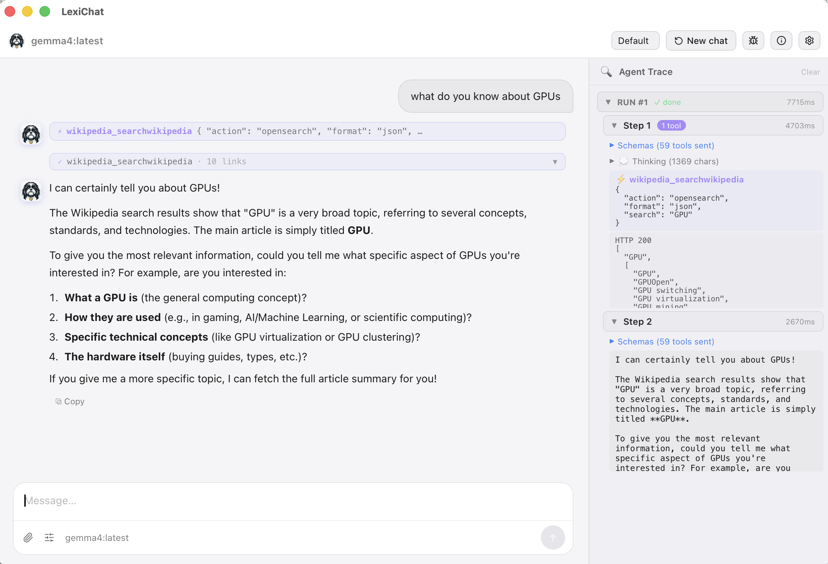Click the assistant avatar next to the reply
Viewport: 828px width, 564px height.
[31, 191]
